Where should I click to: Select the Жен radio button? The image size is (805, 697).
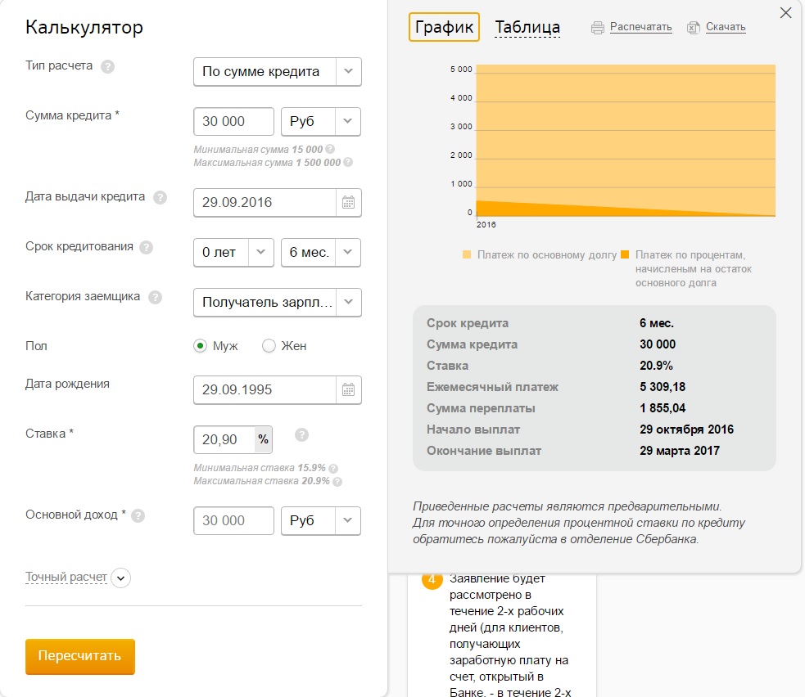pyautogui.click(x=269, y=346)
